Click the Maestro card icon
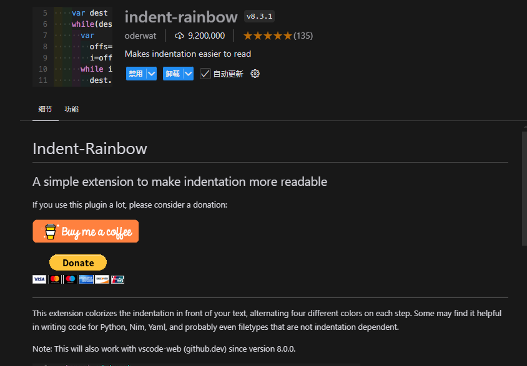This screenshot has height=366, width=527. click(70, 279)
